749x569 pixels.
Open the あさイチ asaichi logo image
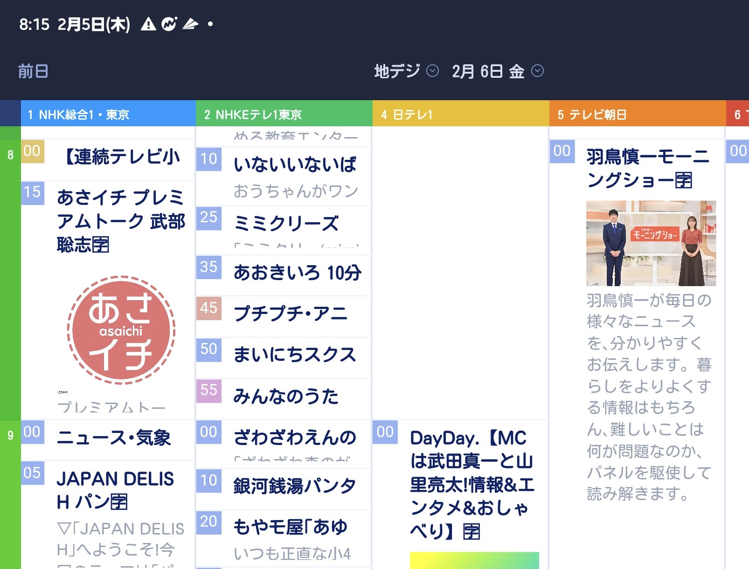(x=121, y=330)
